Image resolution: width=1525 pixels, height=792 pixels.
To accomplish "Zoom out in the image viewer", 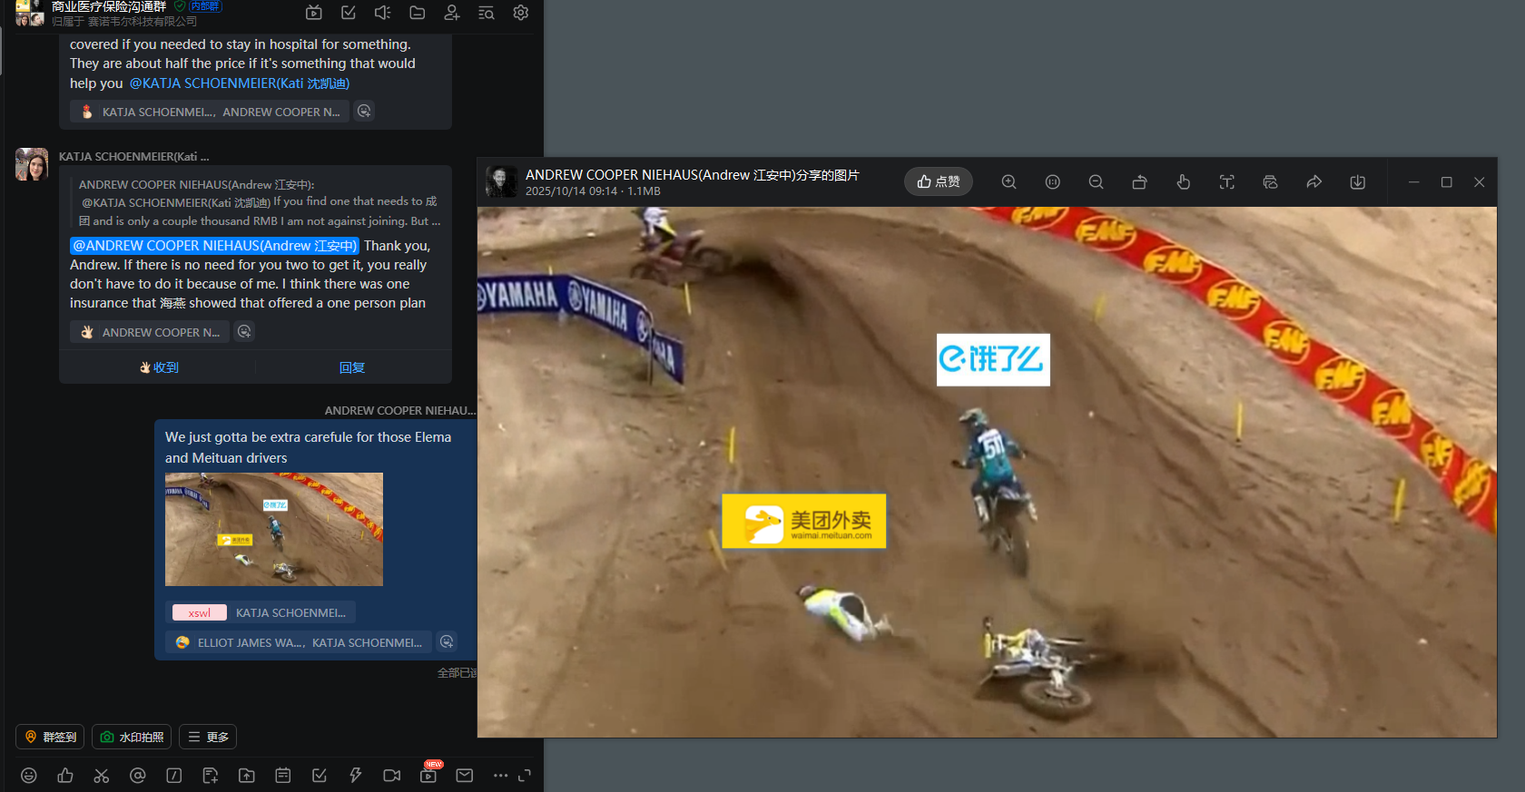I will tap(1096, 182).
